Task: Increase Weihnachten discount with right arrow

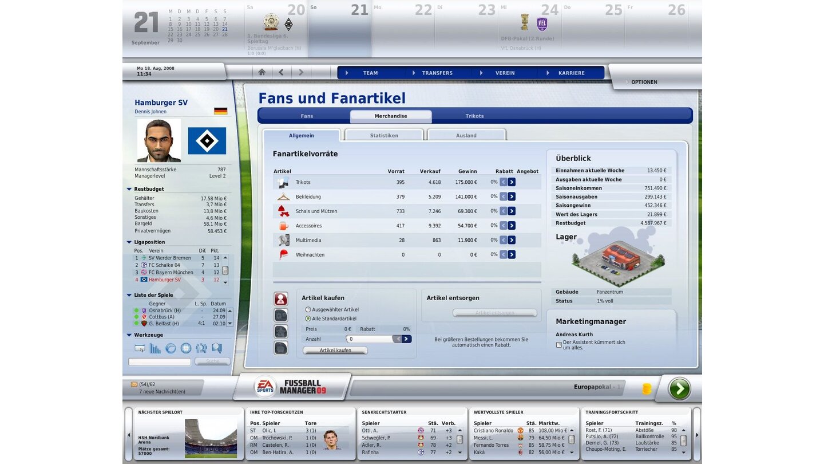Action: coord(512,254)
